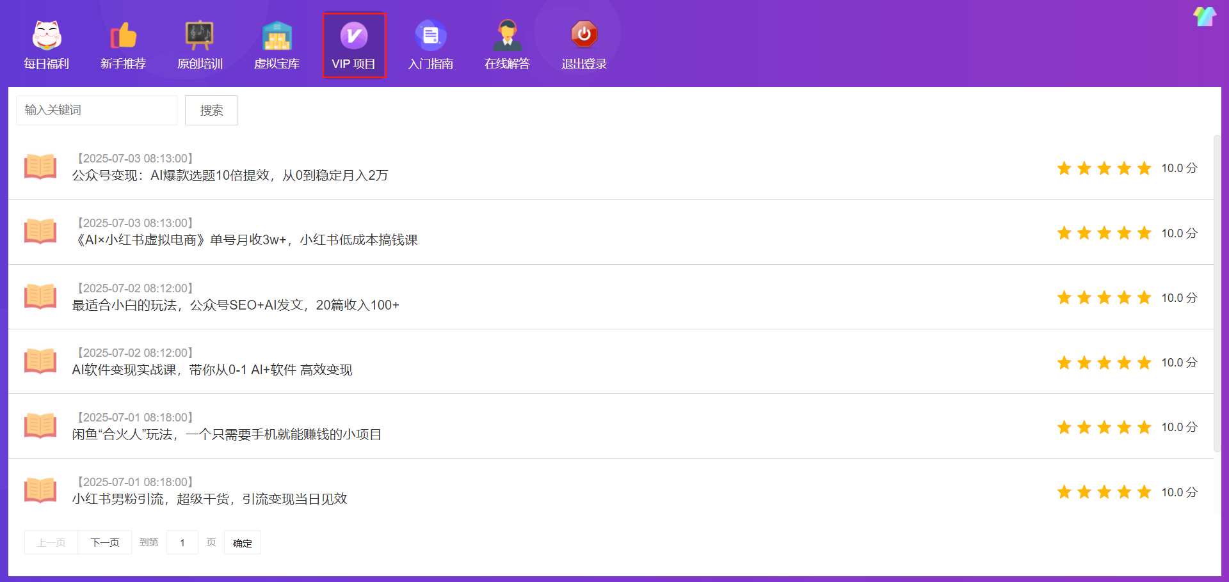Click the book icon beside 小红书男粉引流
This screenshot has height=582, width=1229.
coord(40,491)
